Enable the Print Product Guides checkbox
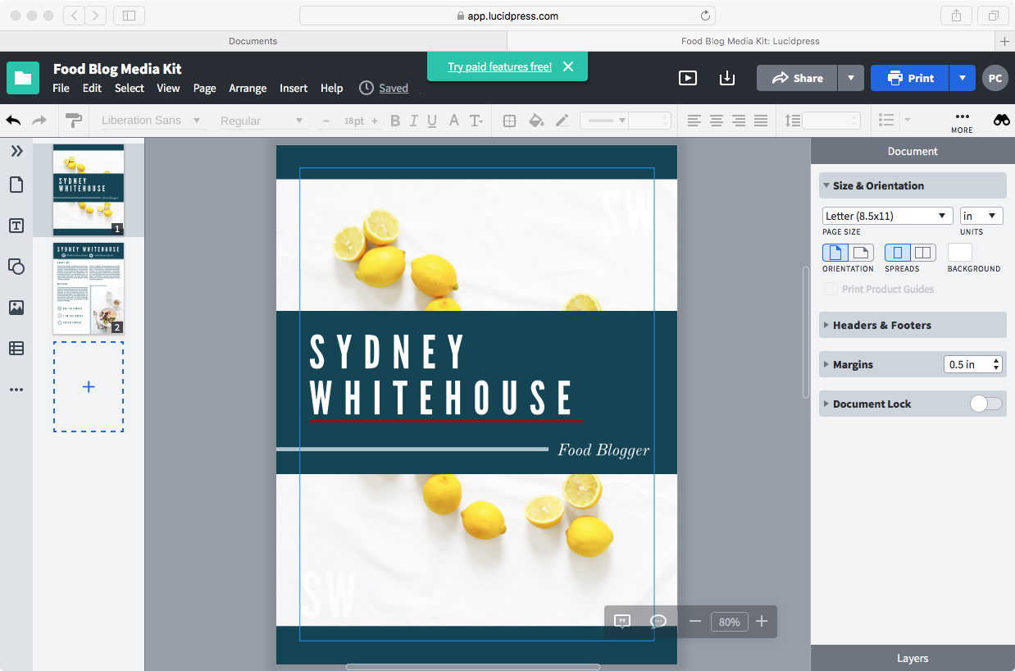This screenshot has height=671, width=1015. click(x=831, y=289)
